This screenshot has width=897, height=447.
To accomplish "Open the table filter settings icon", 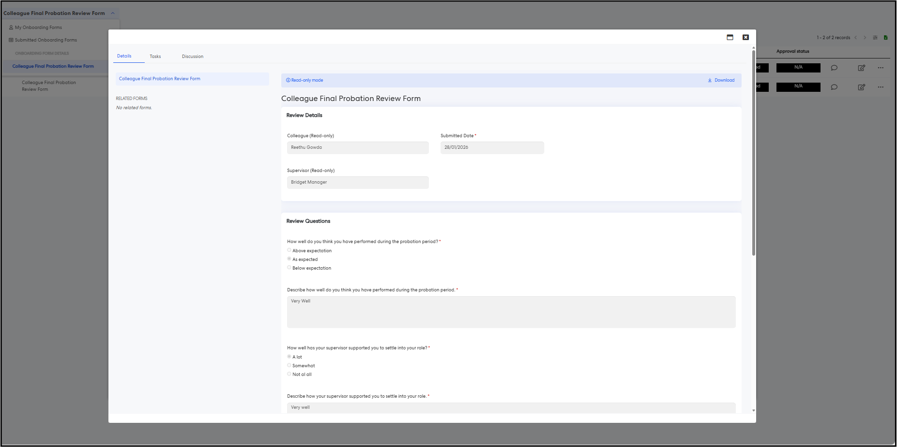I will (x=875, y=38).
